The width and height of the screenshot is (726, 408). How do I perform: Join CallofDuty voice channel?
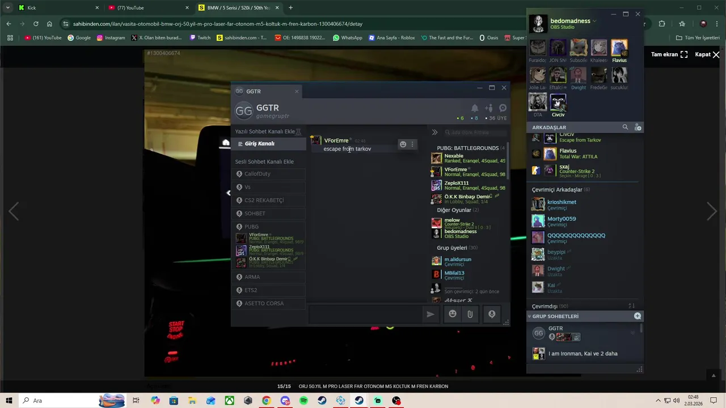click(269, 174)
